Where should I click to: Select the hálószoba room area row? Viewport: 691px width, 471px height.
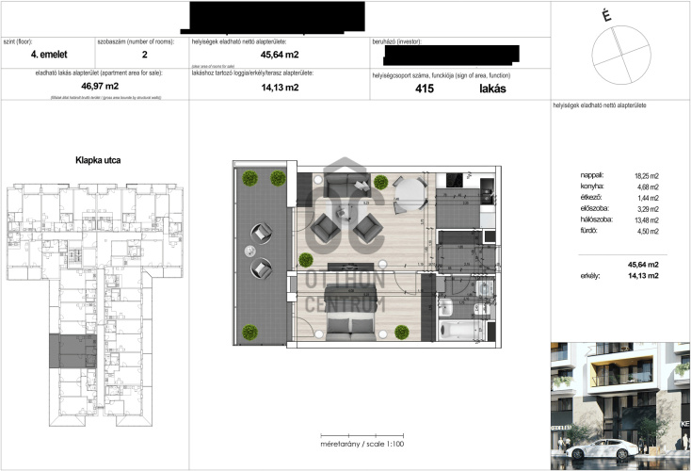tap(619, 219)
